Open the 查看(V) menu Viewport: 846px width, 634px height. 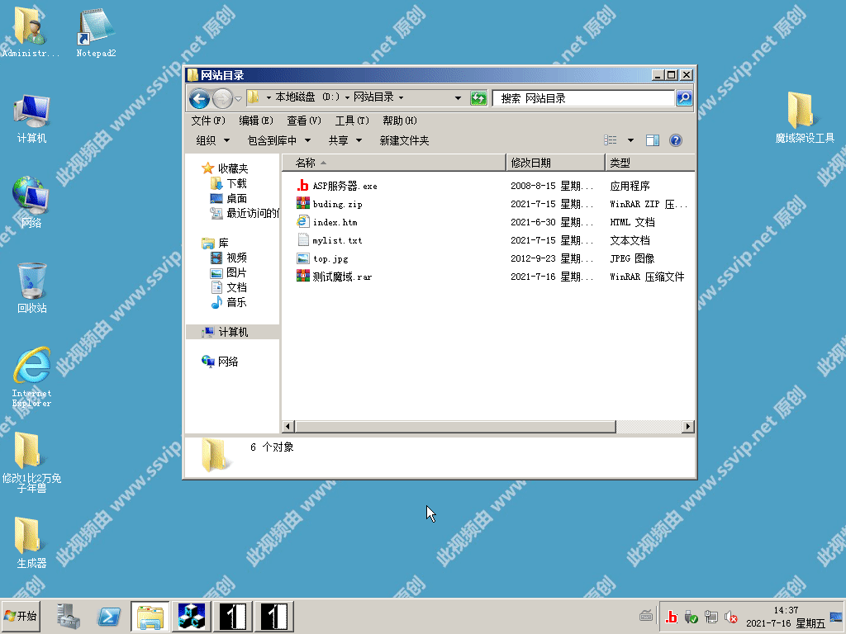tap(303, 121)
